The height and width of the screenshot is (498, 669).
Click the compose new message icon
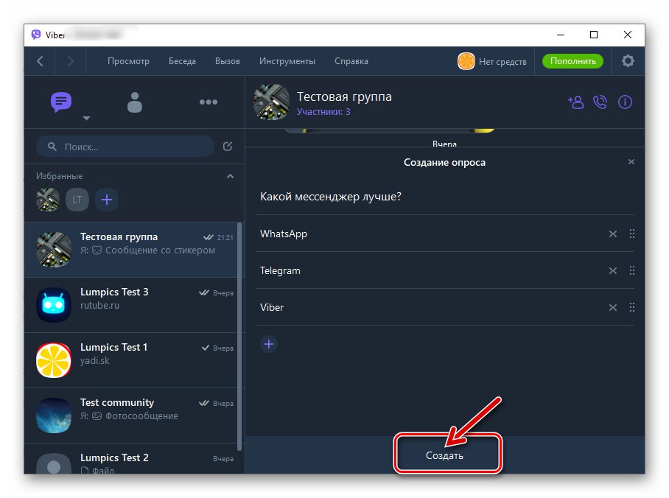coord(228,147)
